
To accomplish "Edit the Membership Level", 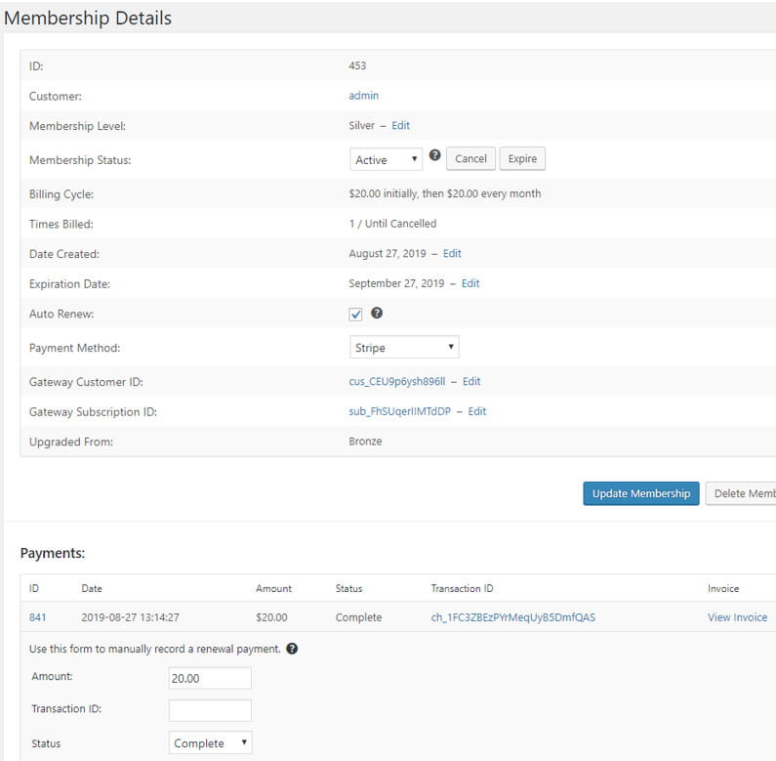I will coord(400,126).
